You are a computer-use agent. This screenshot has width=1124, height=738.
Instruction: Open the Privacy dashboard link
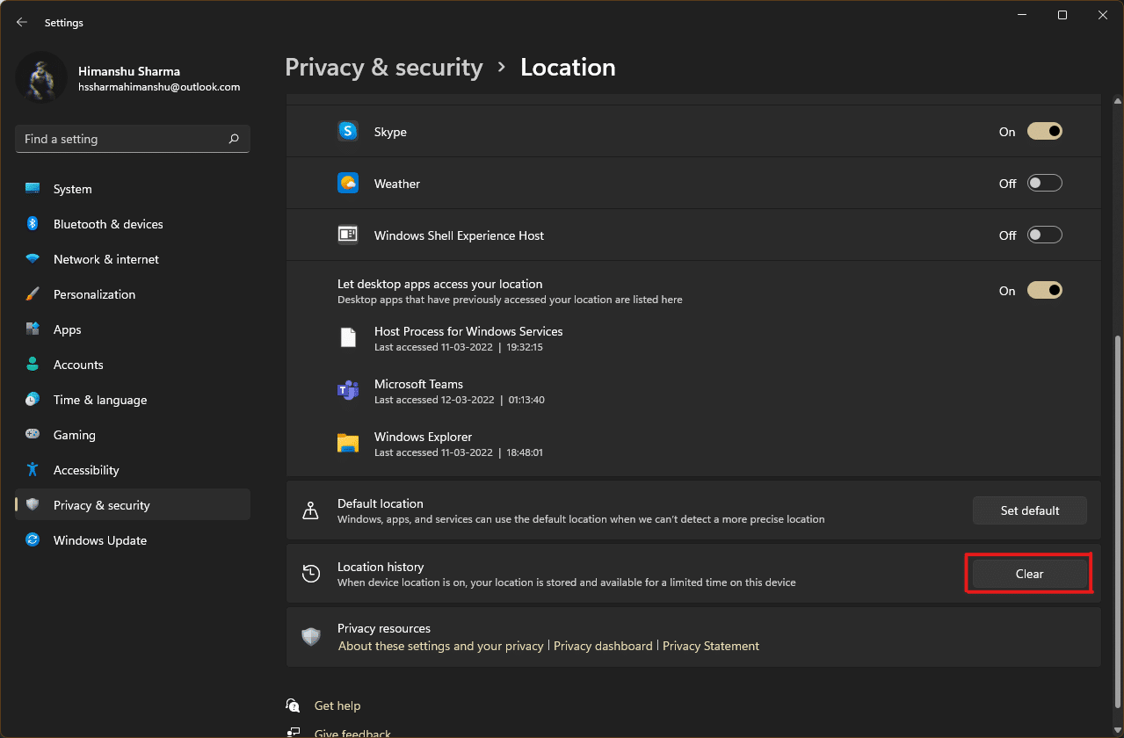[603, 646]
